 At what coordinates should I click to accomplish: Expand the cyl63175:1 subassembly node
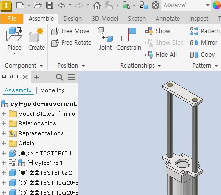coord(4,163)
